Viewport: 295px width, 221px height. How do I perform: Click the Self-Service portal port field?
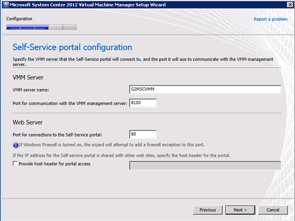pyautogui.click(x=143, y=134)
